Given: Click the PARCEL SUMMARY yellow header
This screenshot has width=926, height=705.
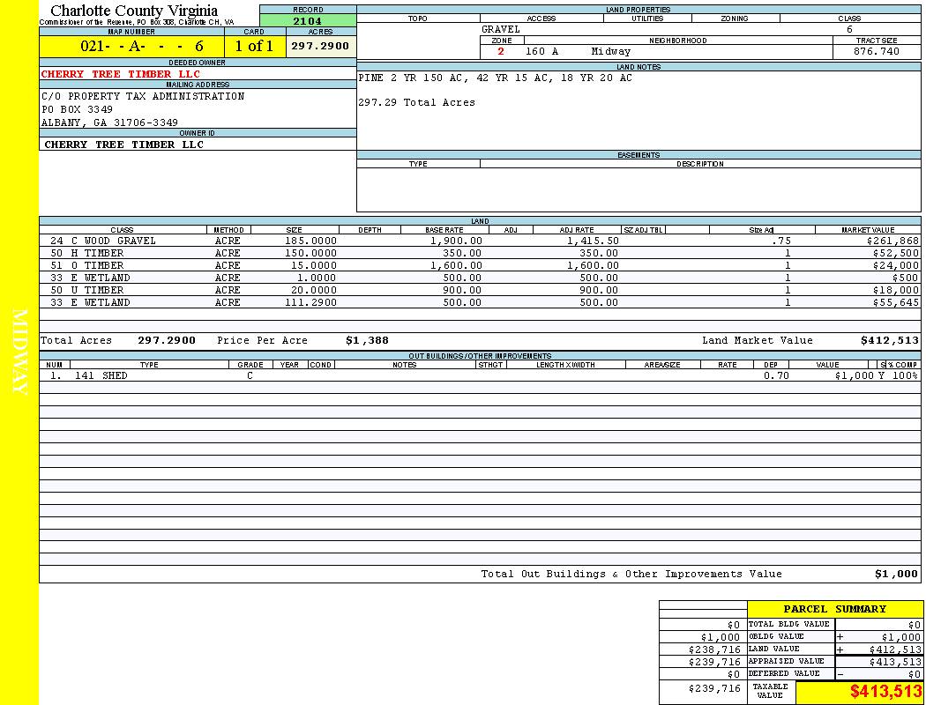Looking at the screenshot, I should coord(834,609).
